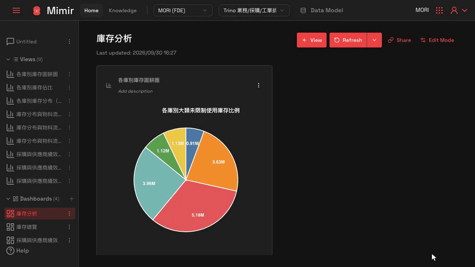The width and height of the screenshot is (475, 267).
Task: Click the Add description field
Action: (x=135, y=91)
